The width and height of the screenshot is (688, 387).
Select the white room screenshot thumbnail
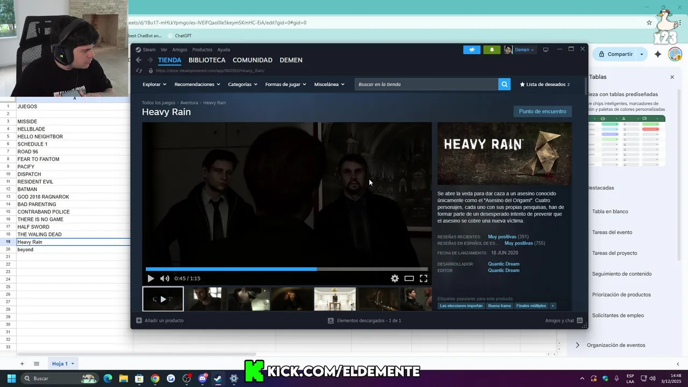click(335, 299)
